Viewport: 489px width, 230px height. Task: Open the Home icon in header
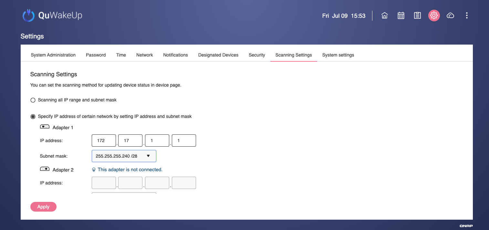click(384, 16)
